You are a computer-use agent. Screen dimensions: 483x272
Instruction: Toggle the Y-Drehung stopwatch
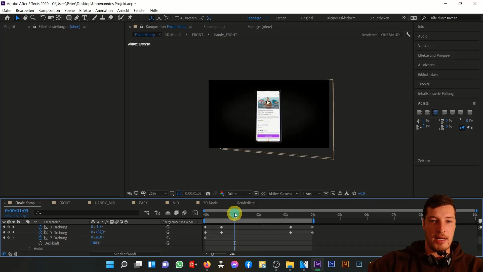coord(40,232)
